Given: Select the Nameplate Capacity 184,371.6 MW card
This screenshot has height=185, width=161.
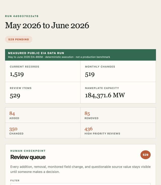Looking at the screenshot, I should 118,92.
